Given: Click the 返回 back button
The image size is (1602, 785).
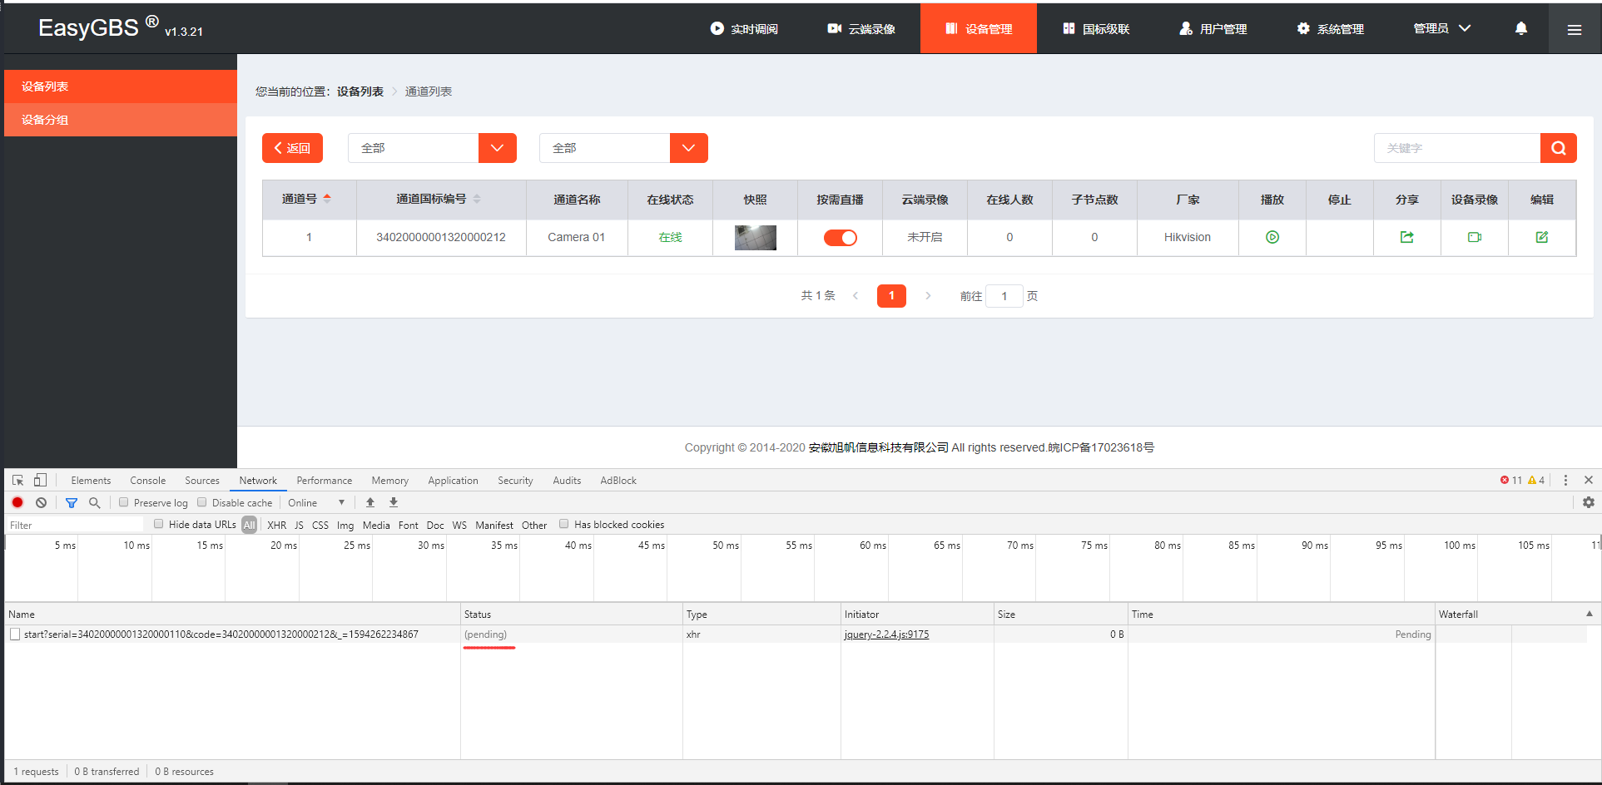Looking at the screenshot, I should (292, 148).
